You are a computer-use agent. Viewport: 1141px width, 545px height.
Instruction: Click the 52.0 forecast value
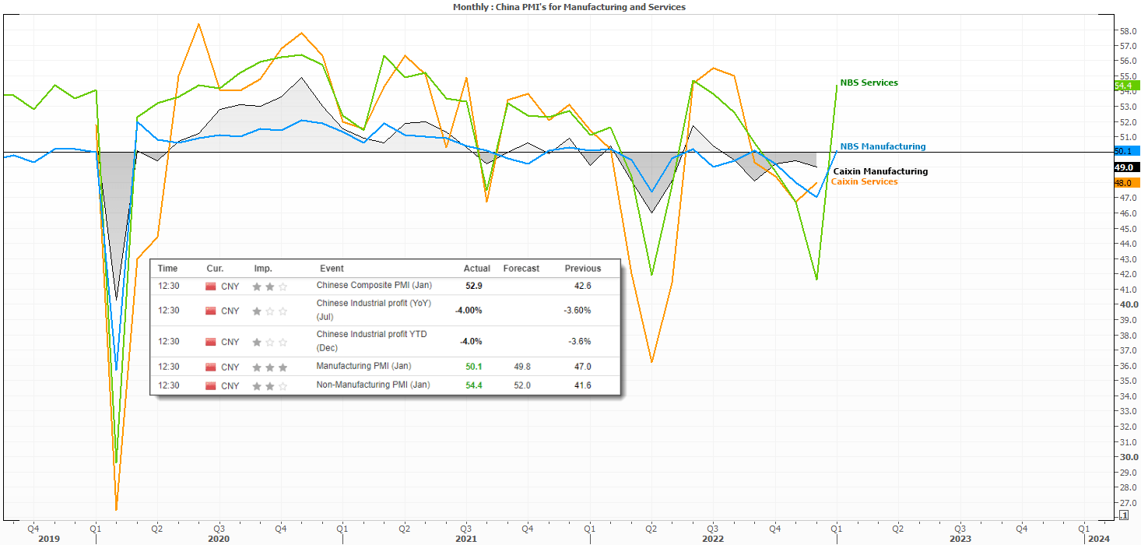(x=521, y=385)
